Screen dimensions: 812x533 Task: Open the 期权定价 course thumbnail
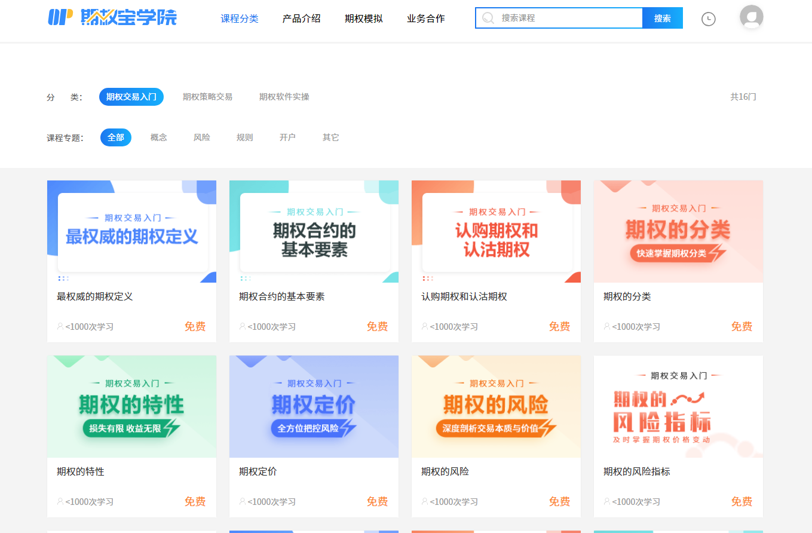coord(314,406)
